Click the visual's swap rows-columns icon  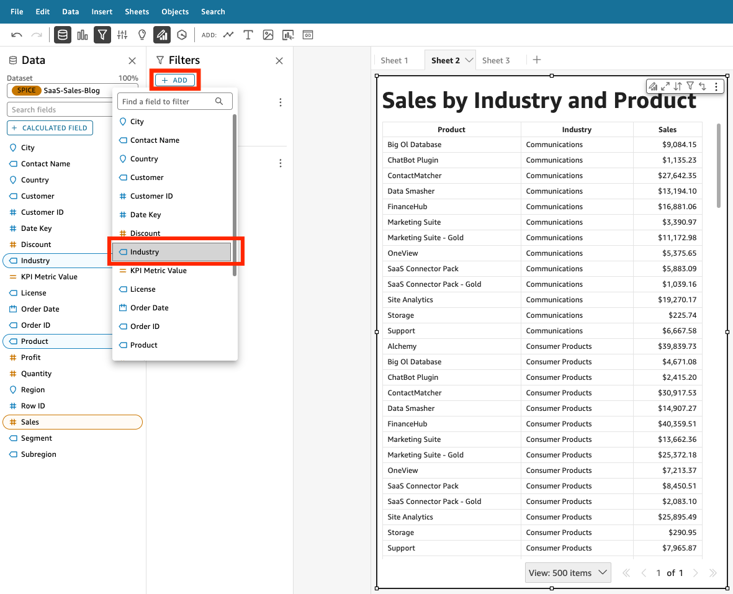(702, 86)
